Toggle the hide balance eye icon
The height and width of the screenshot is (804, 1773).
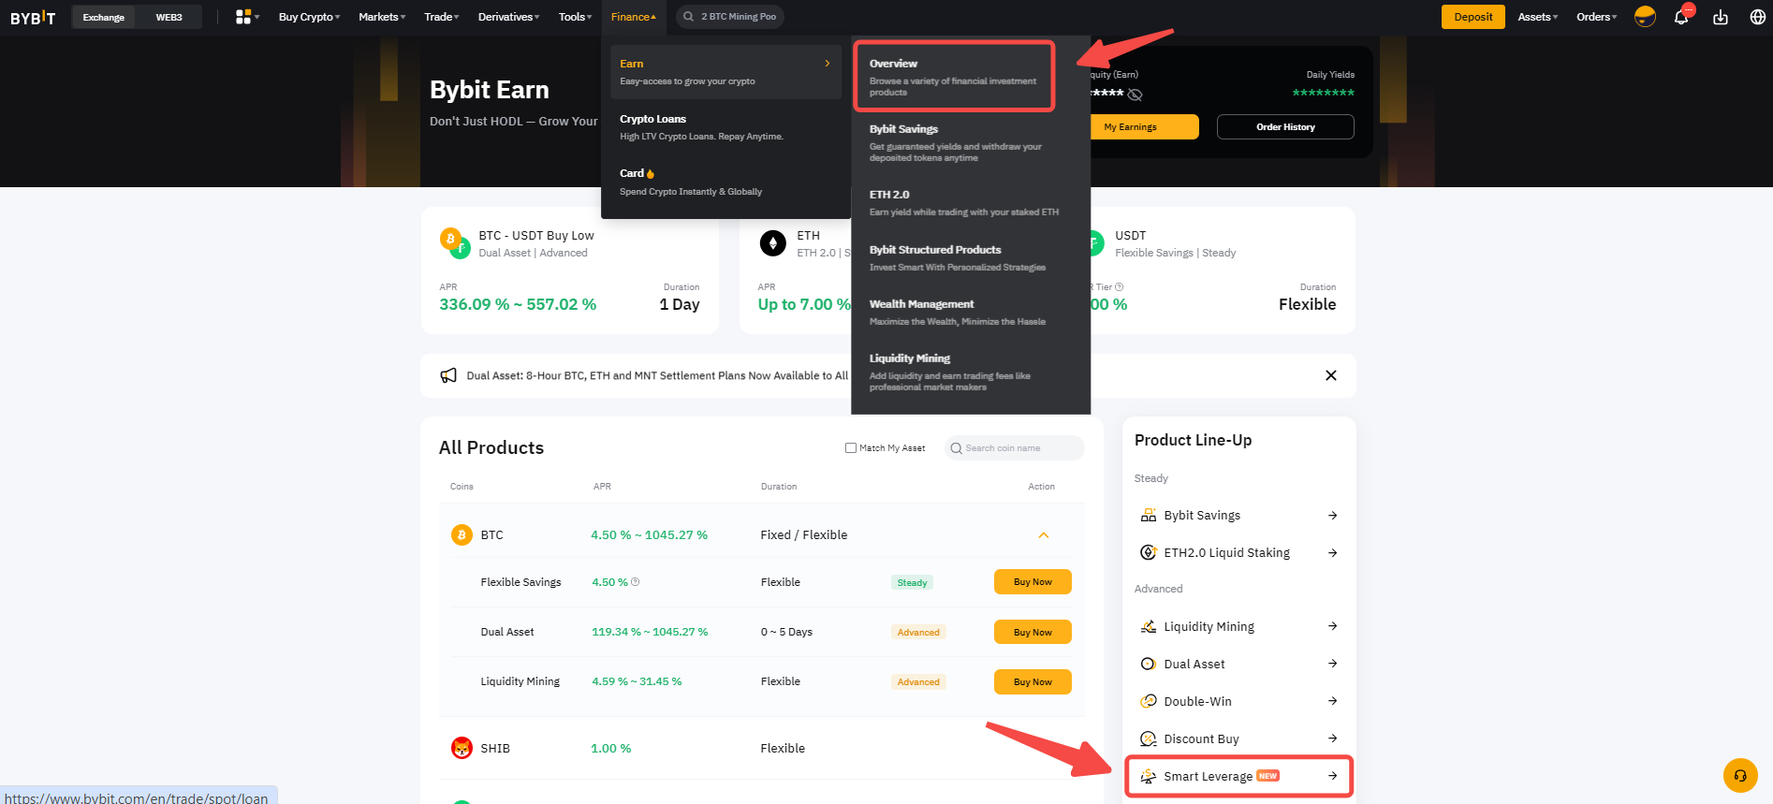(x=1136, y=95)
